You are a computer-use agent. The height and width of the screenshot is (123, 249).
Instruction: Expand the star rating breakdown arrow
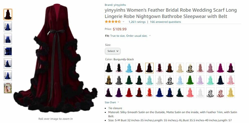click(x=123, y=22)
